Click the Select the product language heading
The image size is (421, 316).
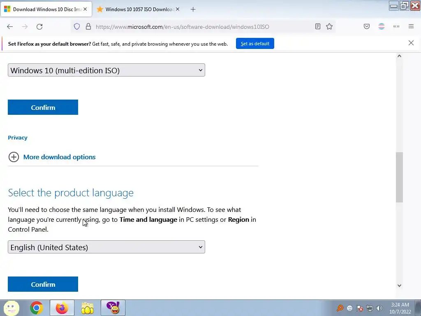[71, 193]
